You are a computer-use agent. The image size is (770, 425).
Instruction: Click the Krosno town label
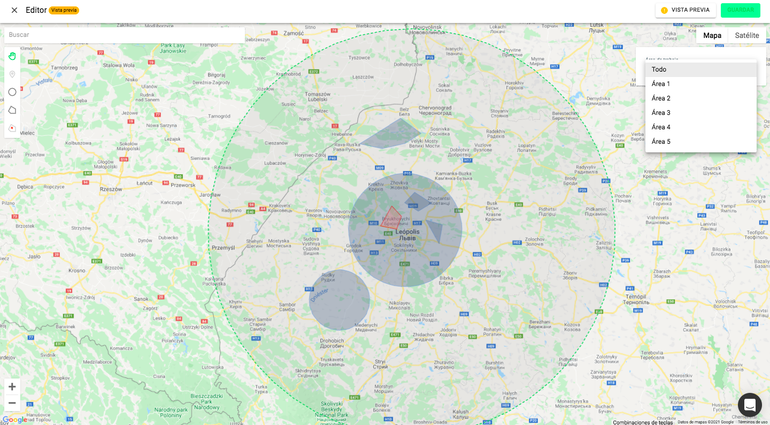coord(76,271)
